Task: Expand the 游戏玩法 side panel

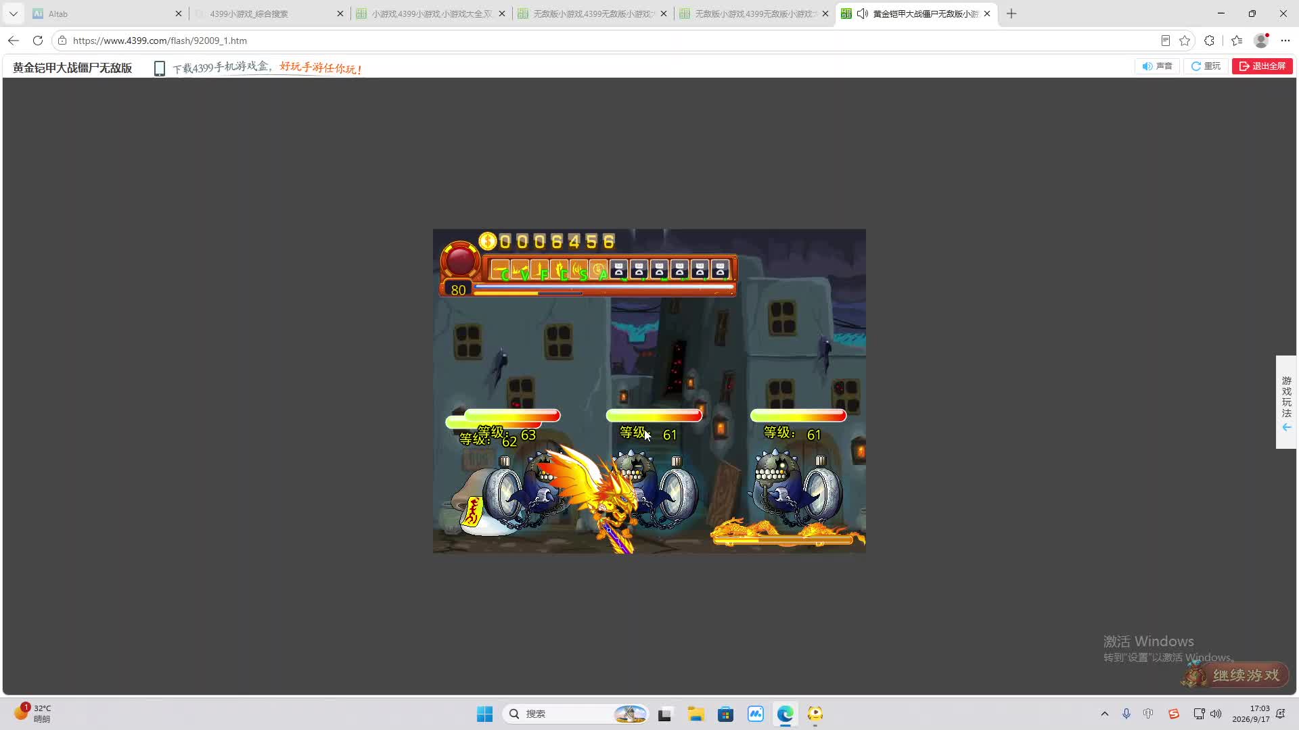Action: click(1286, 402)
